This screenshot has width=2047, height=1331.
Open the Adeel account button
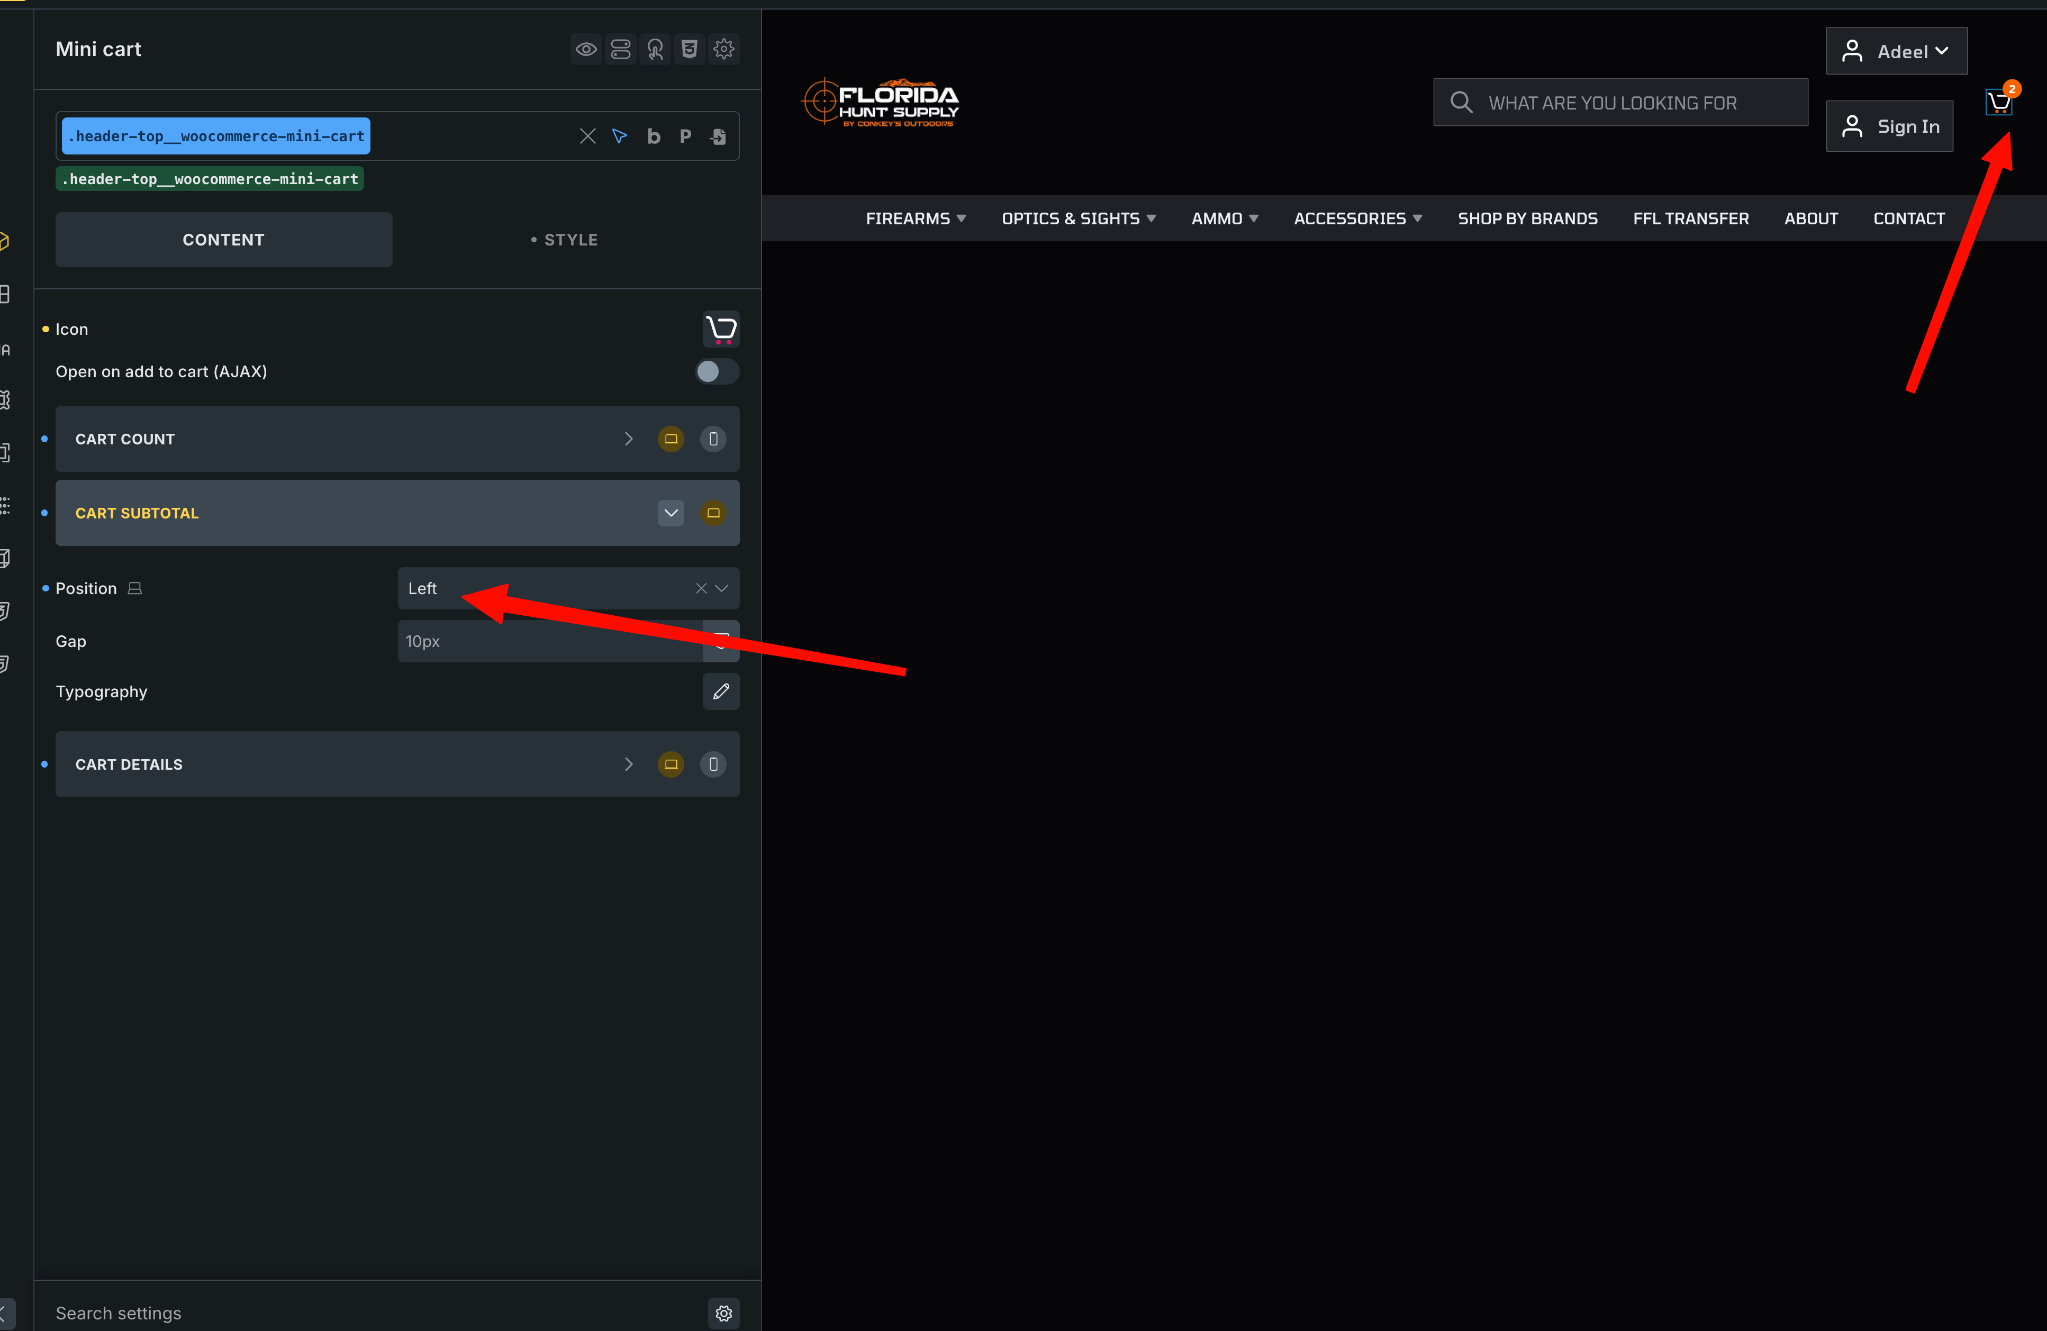(x=1896, y=52)
